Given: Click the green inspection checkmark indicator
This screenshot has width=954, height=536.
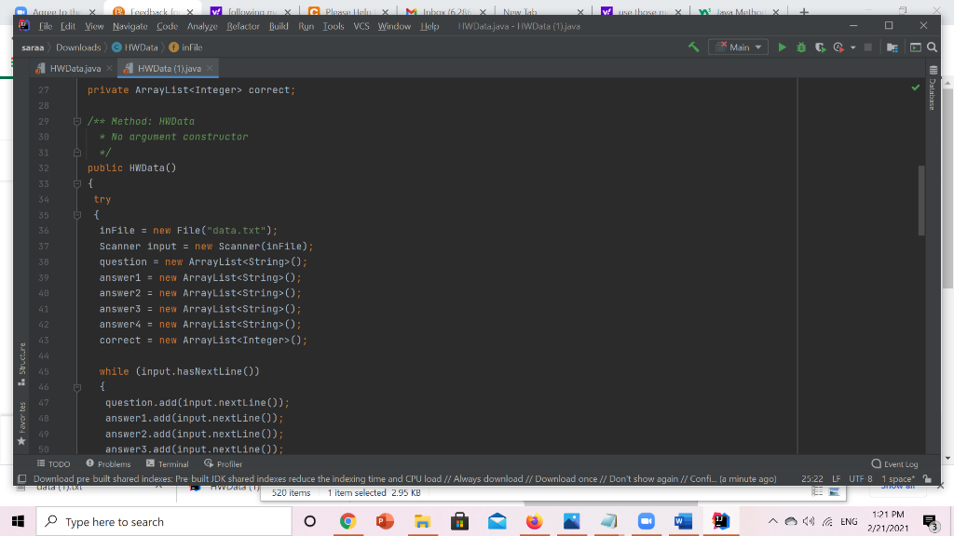Looking at the screenshot, I should click(x=915, y=88).
